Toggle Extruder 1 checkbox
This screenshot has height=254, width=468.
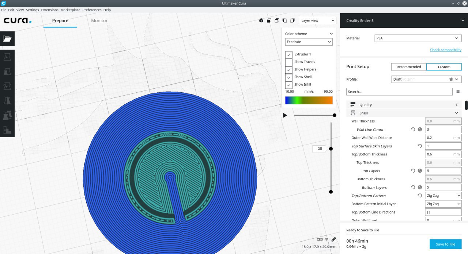(289, 54)
